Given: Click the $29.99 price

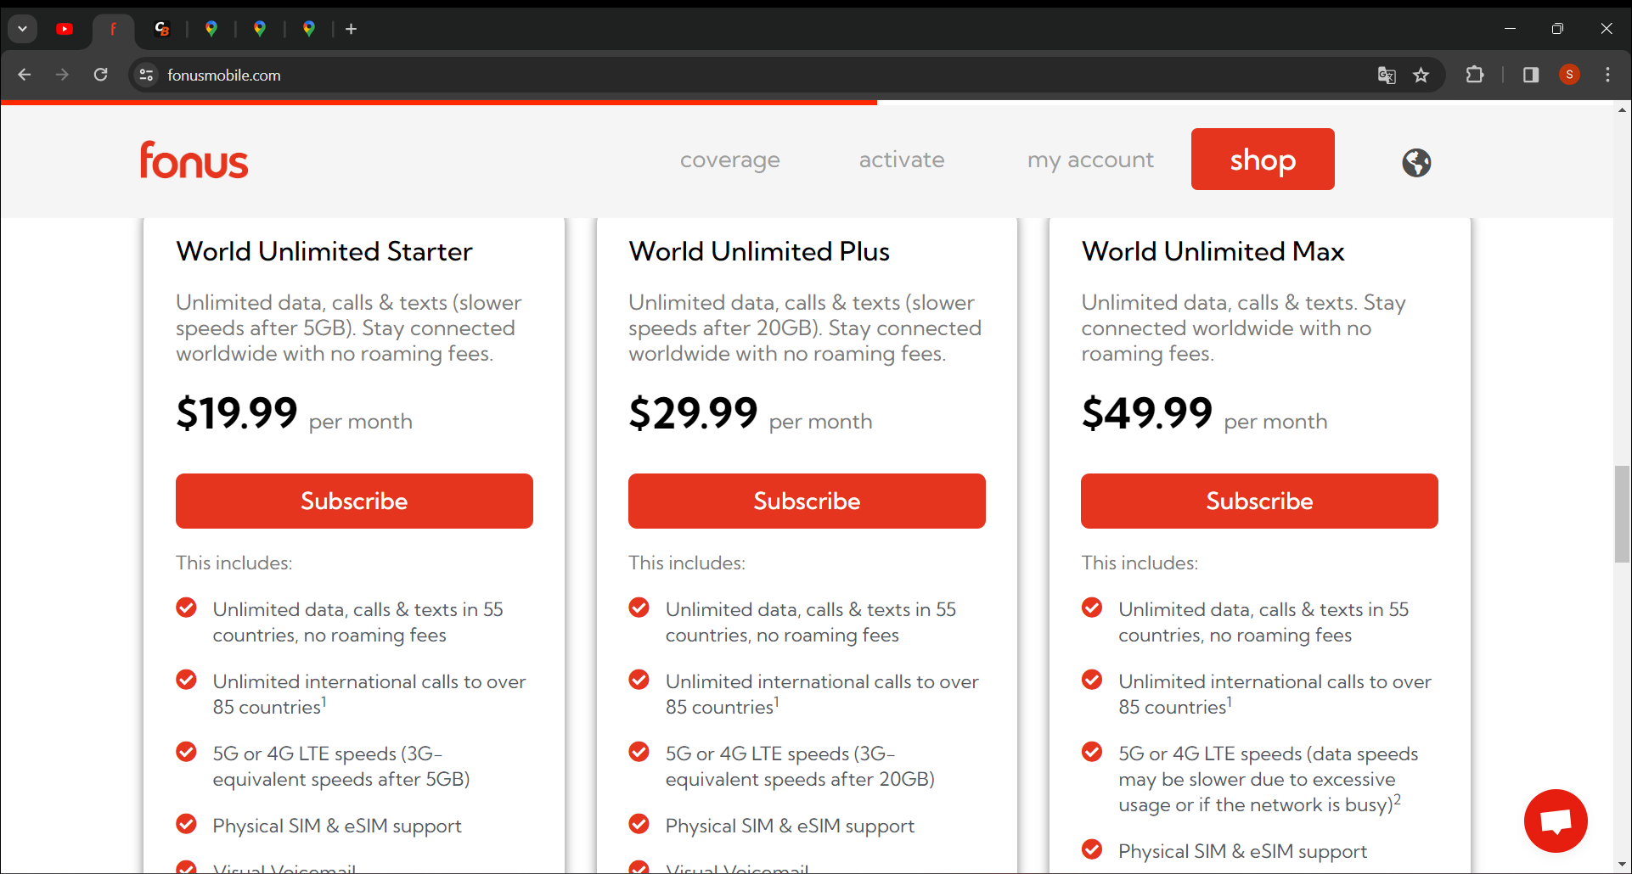Looking at the screenshot, I should tap(693, 413).
